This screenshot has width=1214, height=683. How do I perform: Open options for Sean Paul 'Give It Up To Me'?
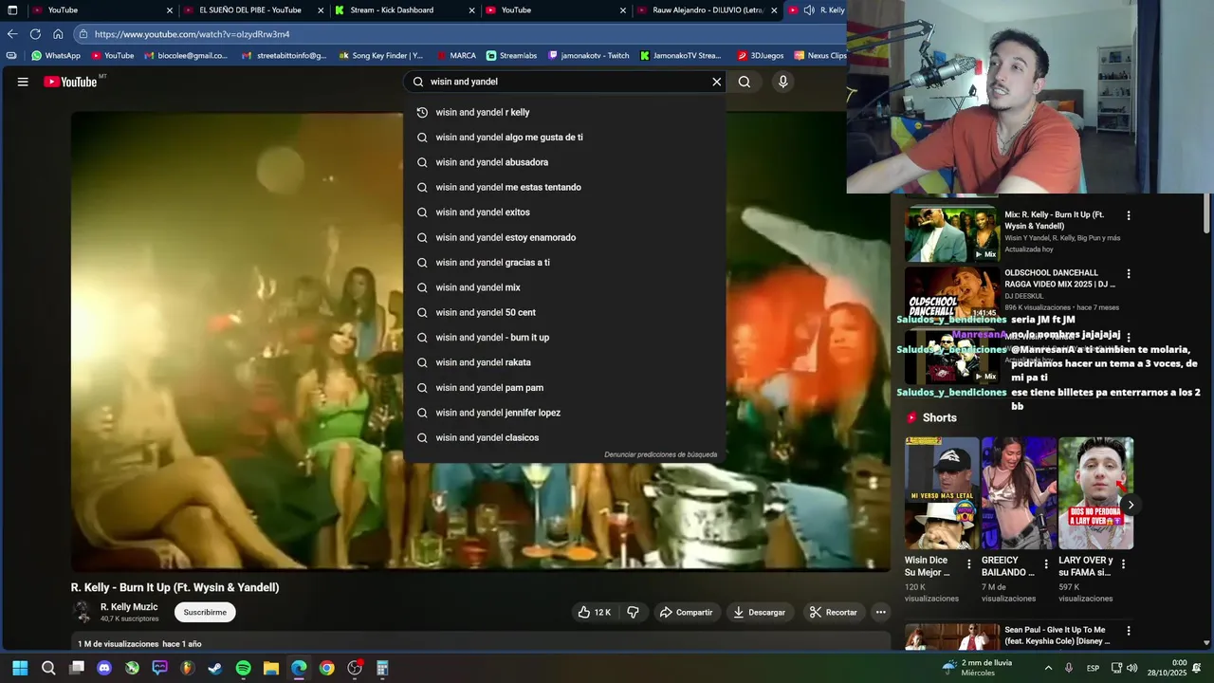pos(1129,631)
